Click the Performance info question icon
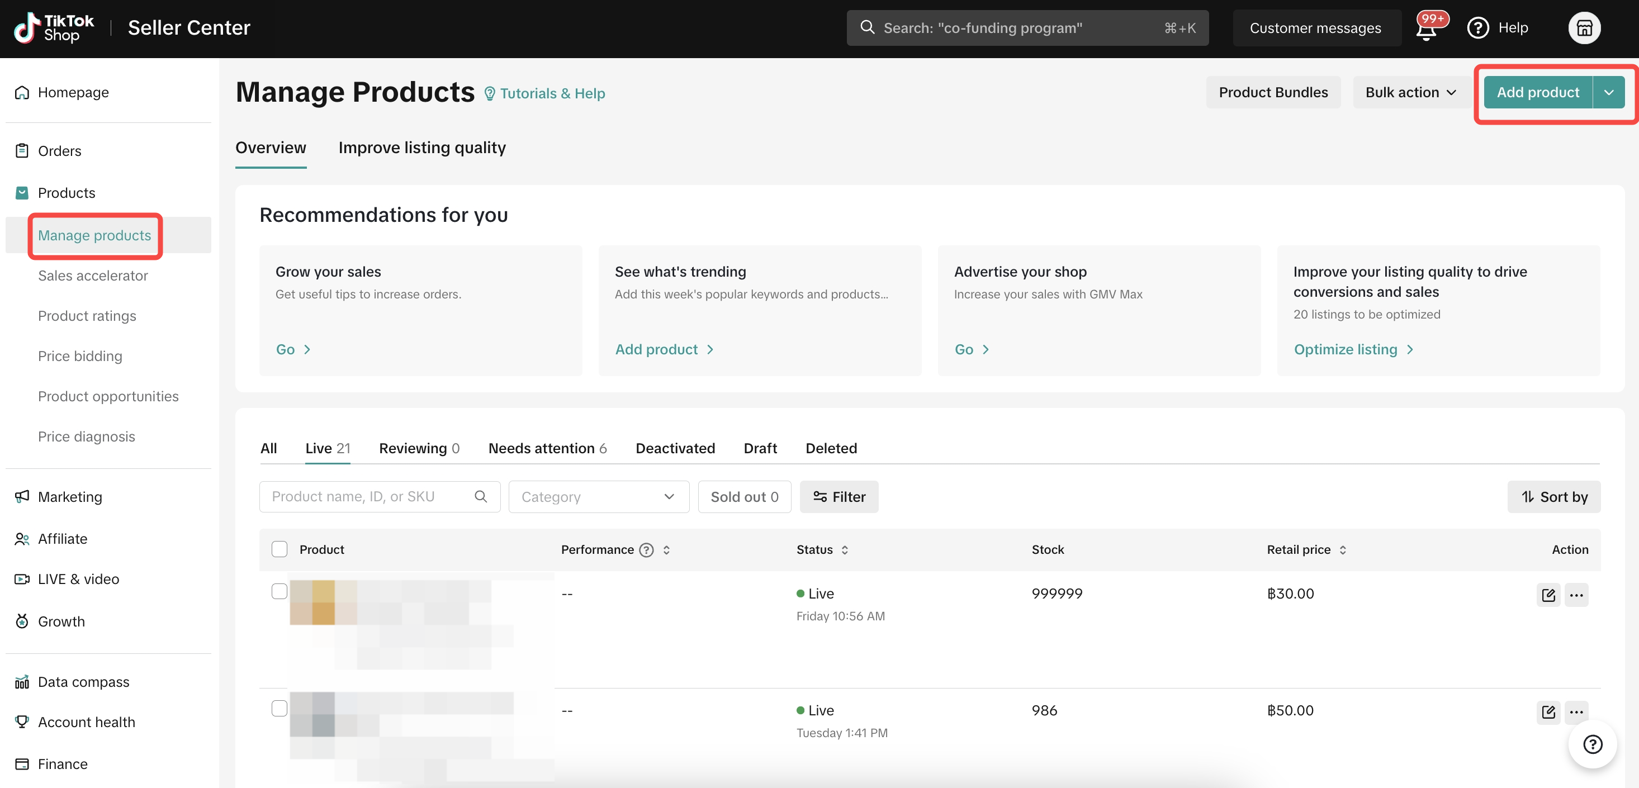1639x788 pixels. 646,549
